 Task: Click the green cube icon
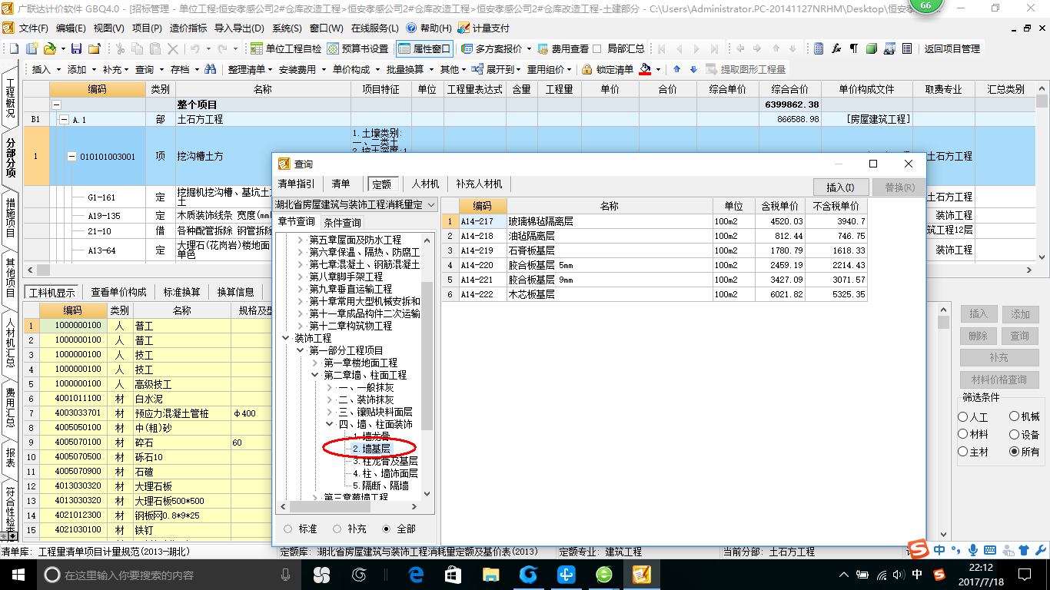pos(872,48)
